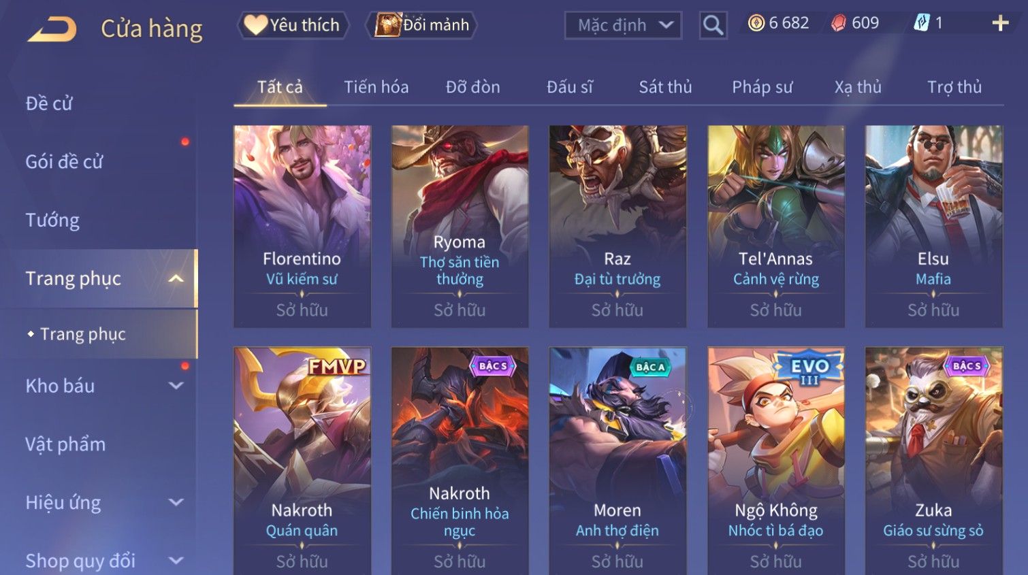Tap the red ruby currency icon
Image resolution: width=1028 pixels, height=575 pixels.
coord(839,23)
